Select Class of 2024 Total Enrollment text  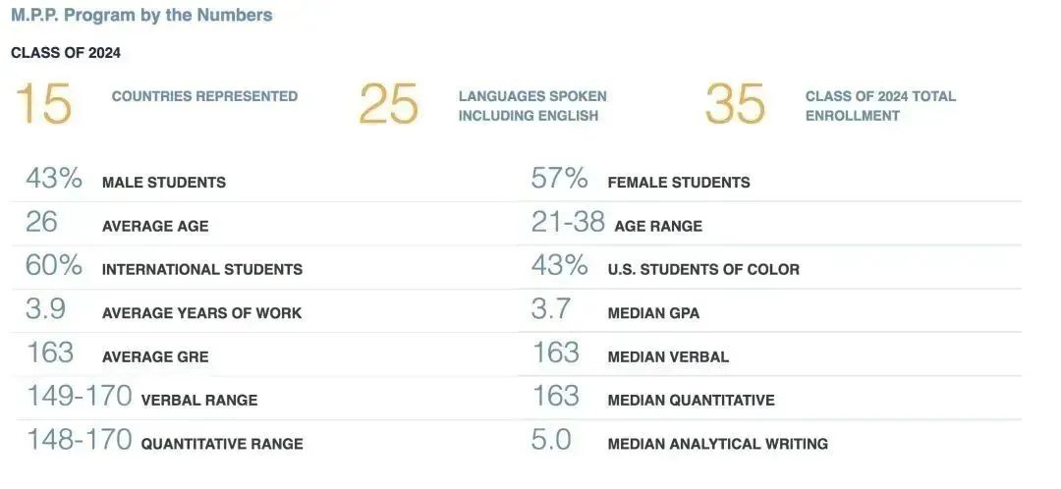point(880,106)
